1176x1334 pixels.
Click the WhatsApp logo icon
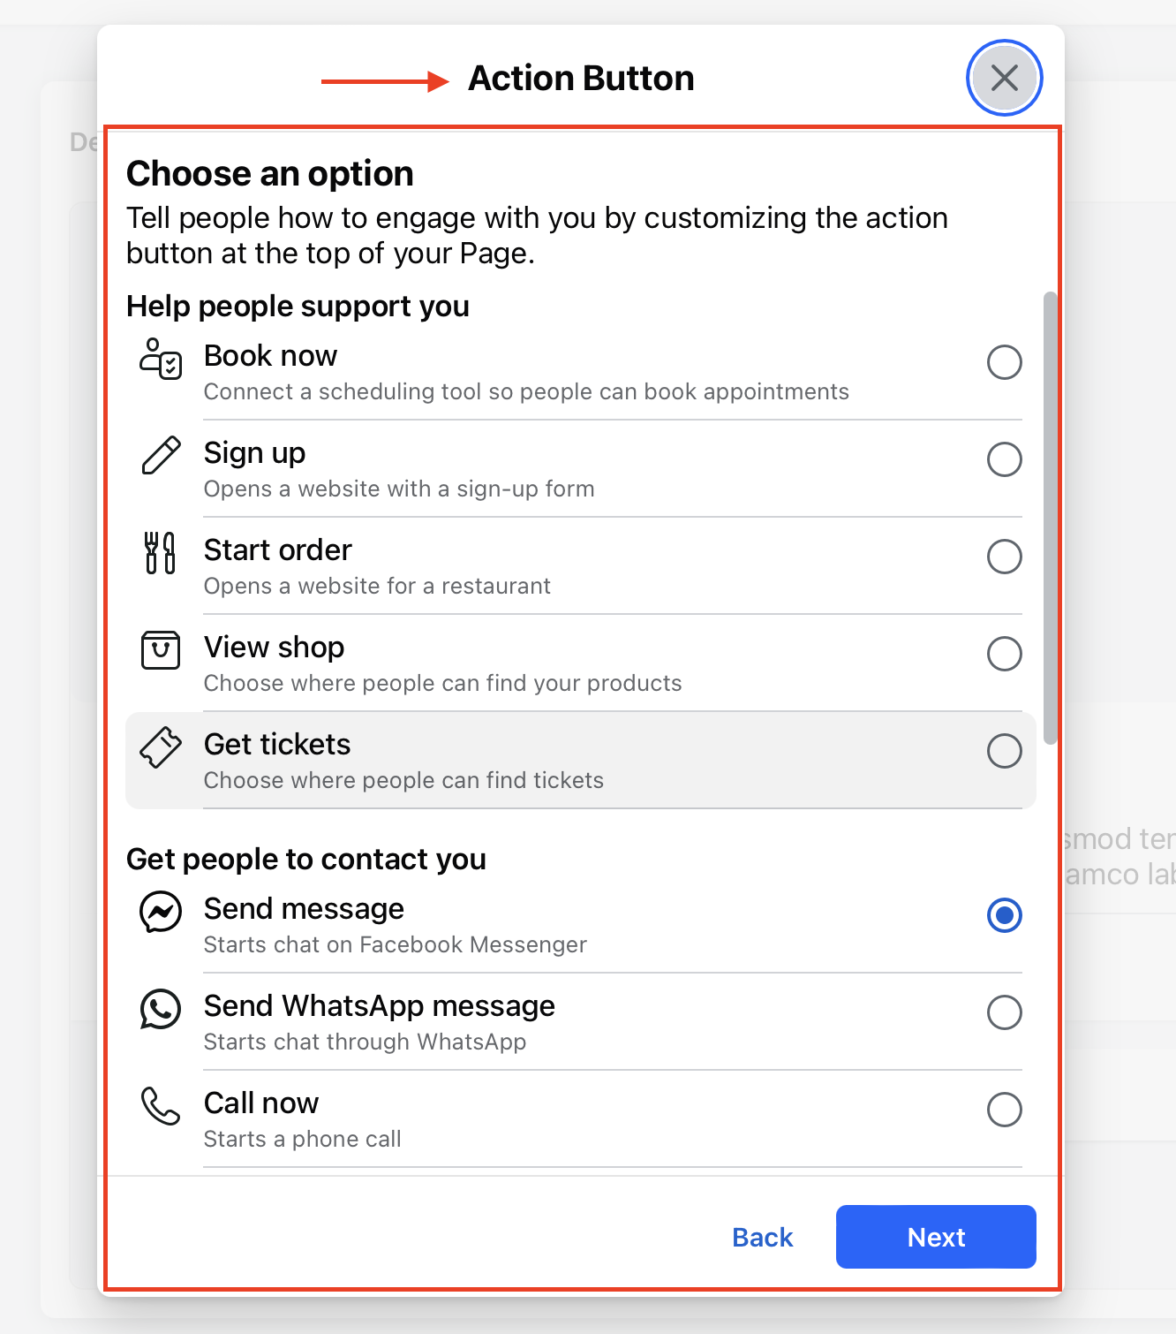coord(161,1009)
